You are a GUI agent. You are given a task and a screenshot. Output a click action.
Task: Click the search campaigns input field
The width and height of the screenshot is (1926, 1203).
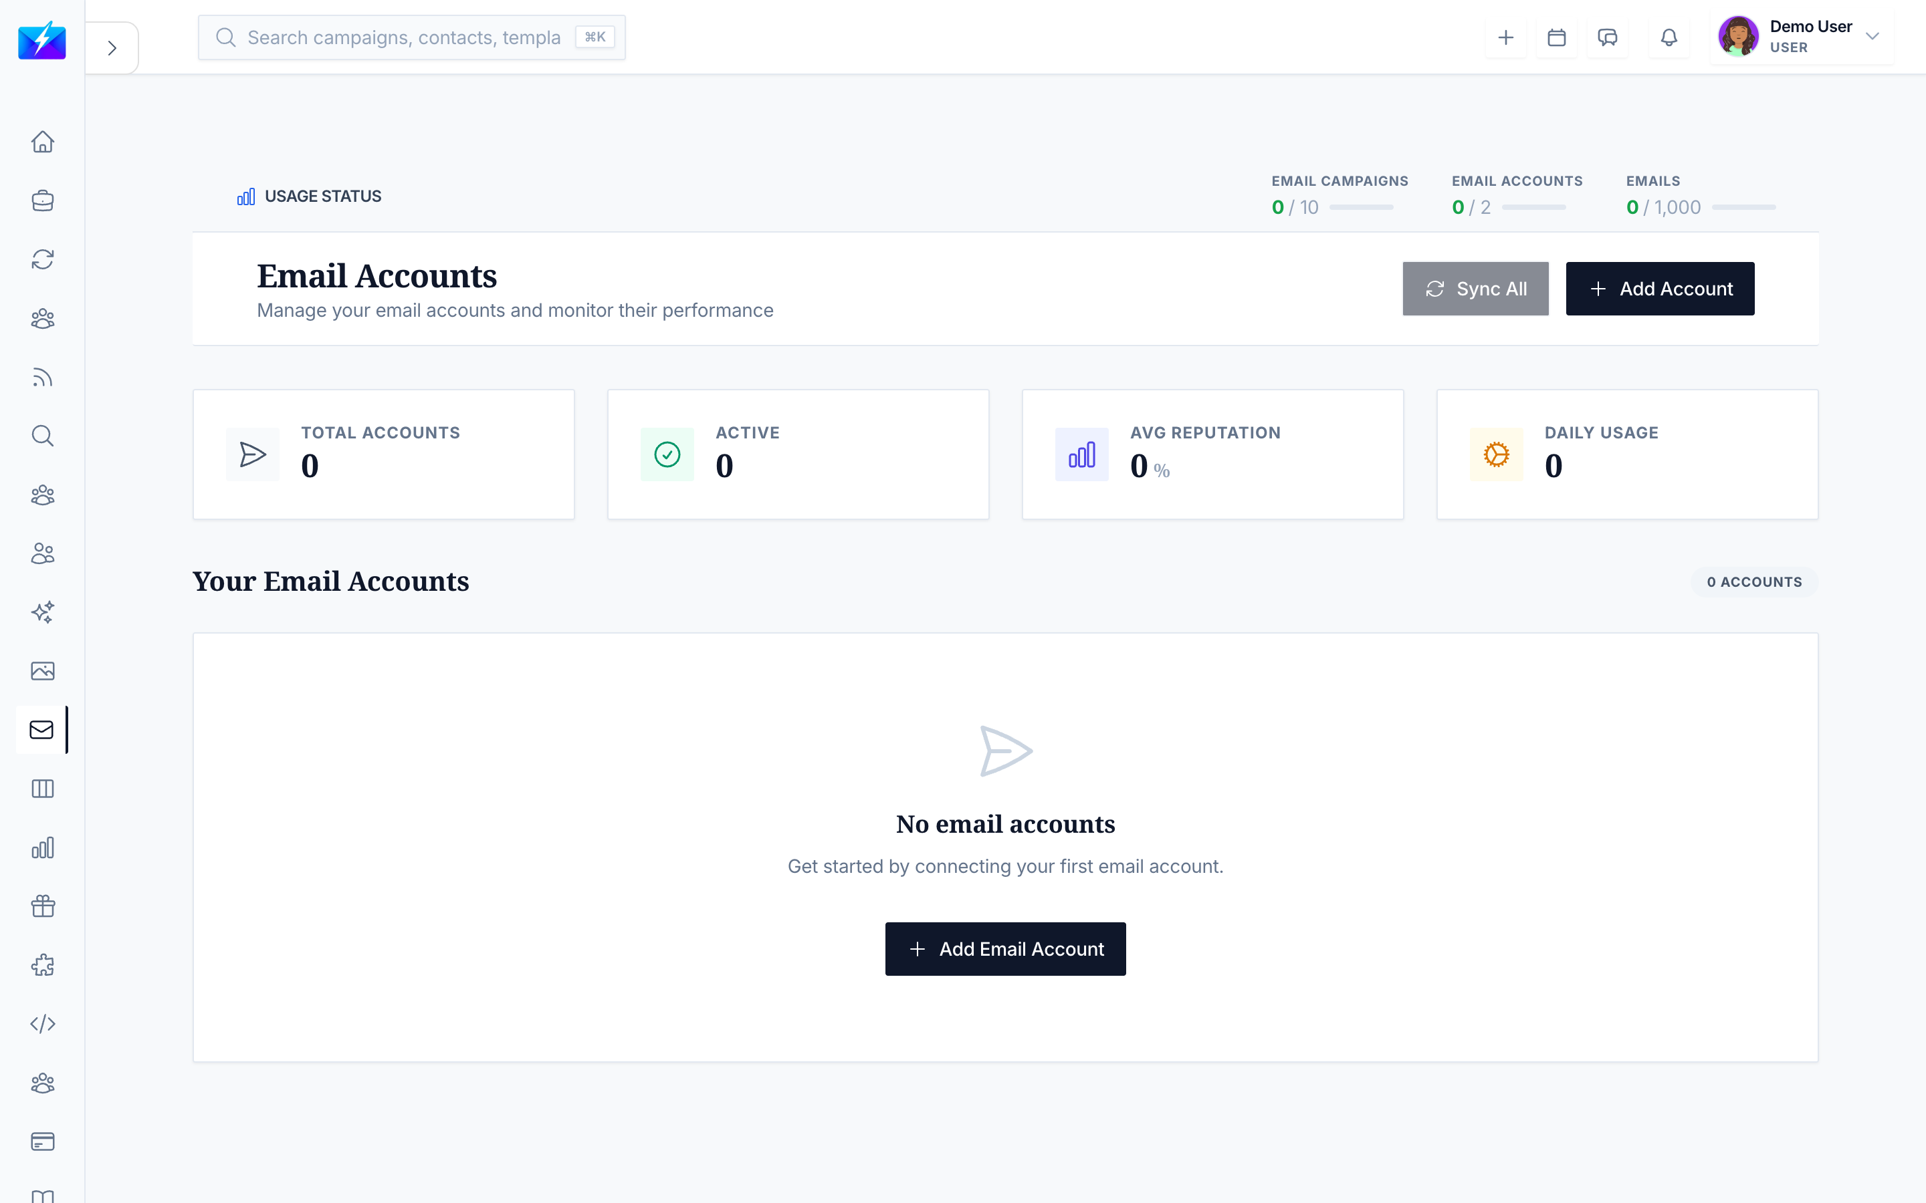(411, 37)
